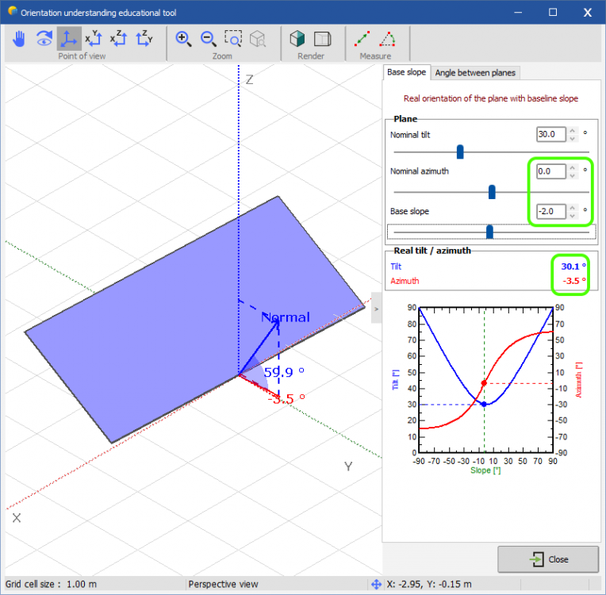Switch to ZY plane view

144,38
